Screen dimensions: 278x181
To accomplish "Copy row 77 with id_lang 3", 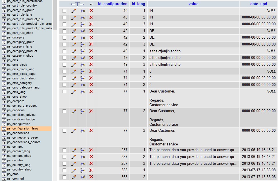I will pyautogui.click(x=83, y=131).
